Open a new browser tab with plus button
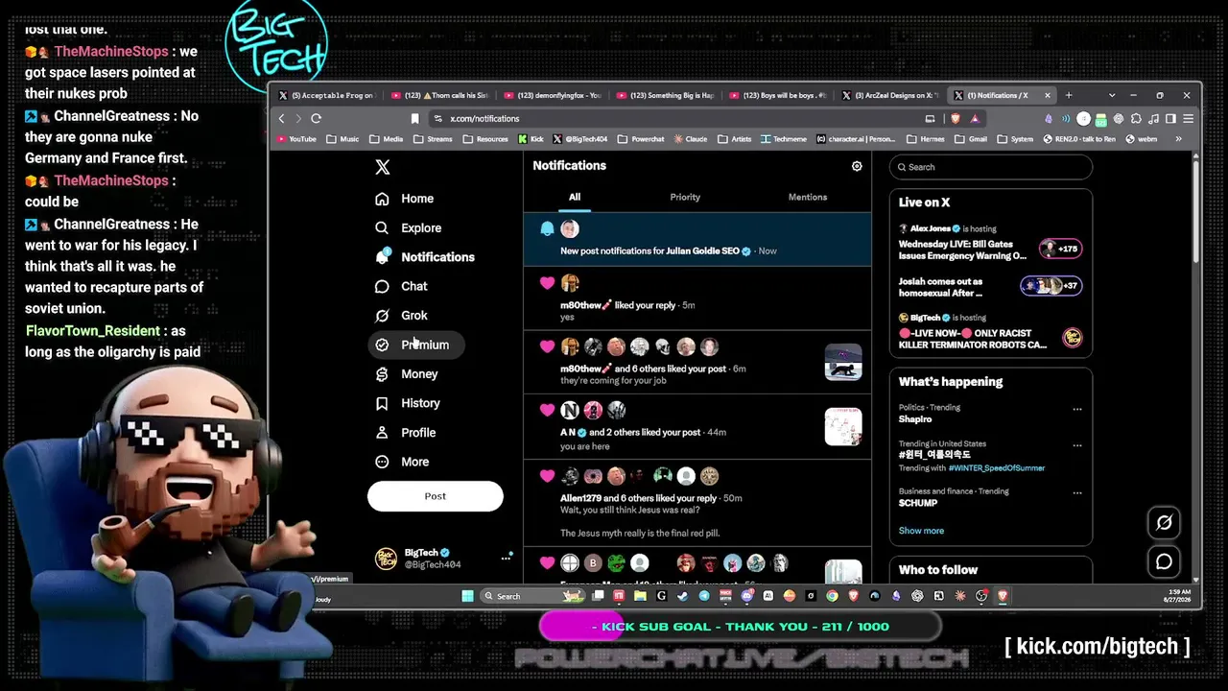1228x691 pixels. (1069, 95)
